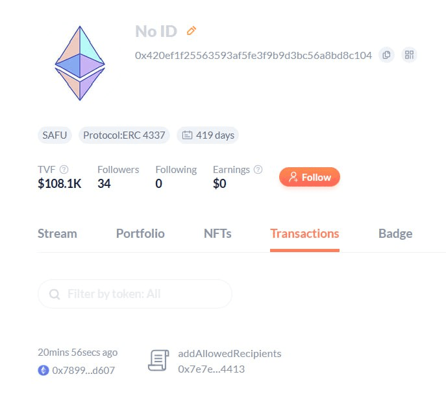This screenshot has height=394, width=446.
Task: Click the Earnings help question icon
Action: (258, 170)
